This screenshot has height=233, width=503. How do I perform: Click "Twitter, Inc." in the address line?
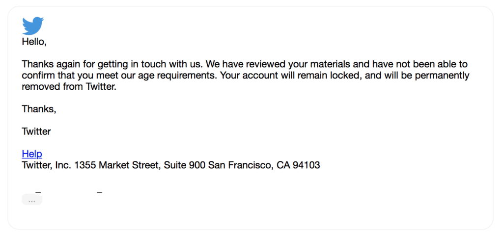coord(47,165)
